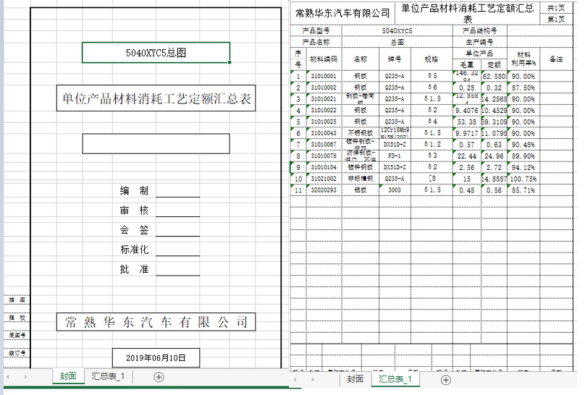
Task: Select utilization value 85.71%
Action: [523, 190]
